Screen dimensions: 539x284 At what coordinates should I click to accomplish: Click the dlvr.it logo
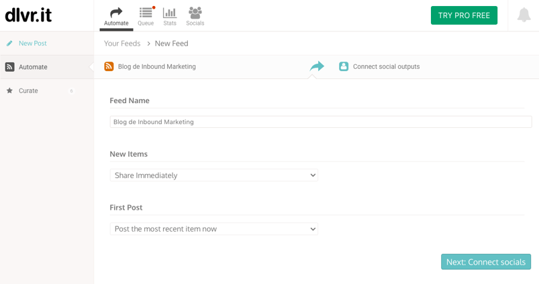tap(28, 15)
